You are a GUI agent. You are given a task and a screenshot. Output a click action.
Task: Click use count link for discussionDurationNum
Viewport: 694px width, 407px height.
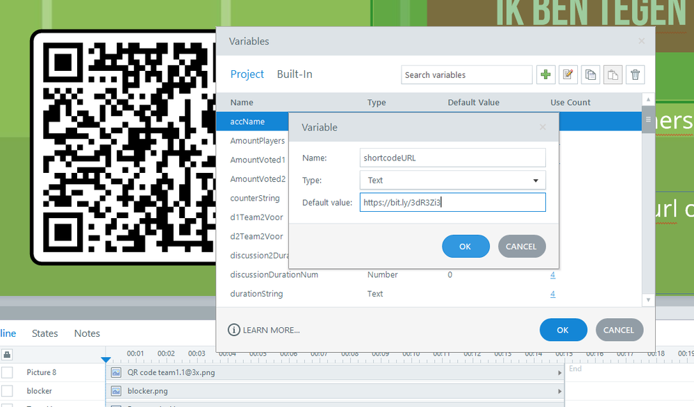[x=553, y=275]
